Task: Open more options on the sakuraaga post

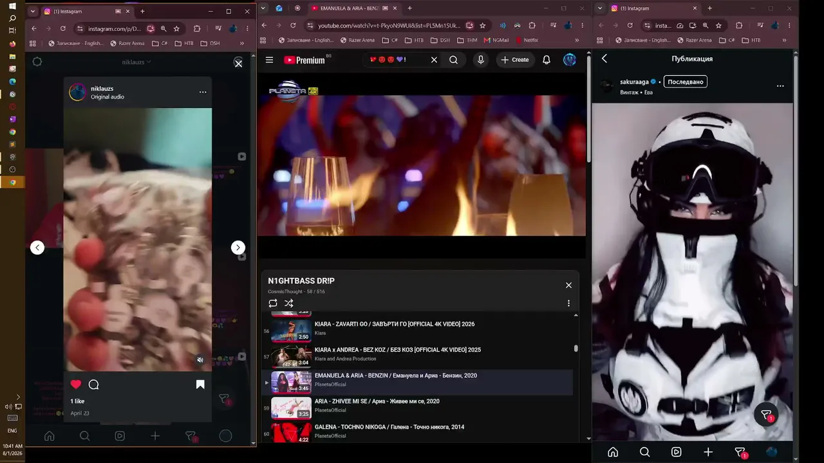Action: click(x=780, y=86)
